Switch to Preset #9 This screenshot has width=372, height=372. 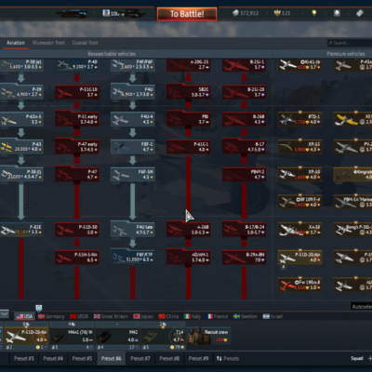(198, 359)
